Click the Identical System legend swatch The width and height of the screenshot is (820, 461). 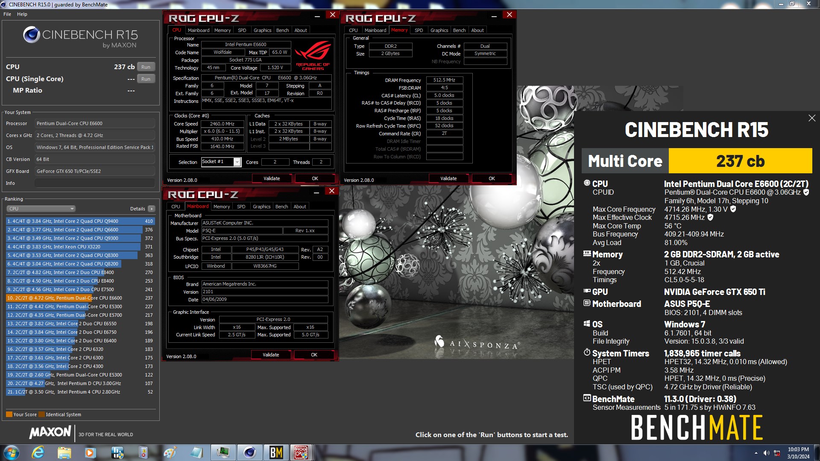pyautogui.click(x=41, y=414)
